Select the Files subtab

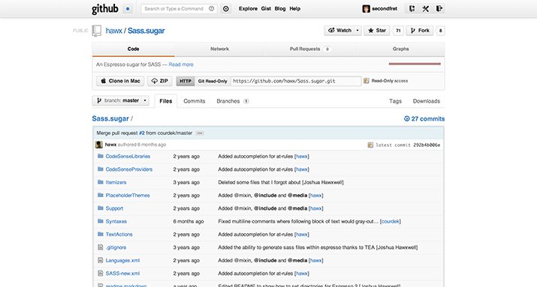[x=166, y=101]
